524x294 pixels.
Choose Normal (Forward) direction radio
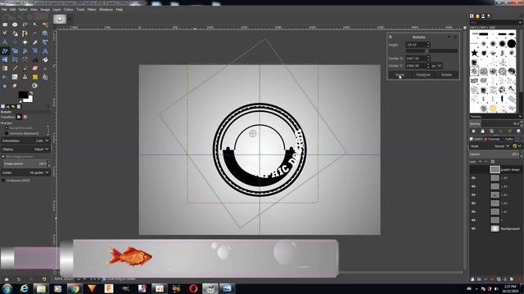[7, 128]
